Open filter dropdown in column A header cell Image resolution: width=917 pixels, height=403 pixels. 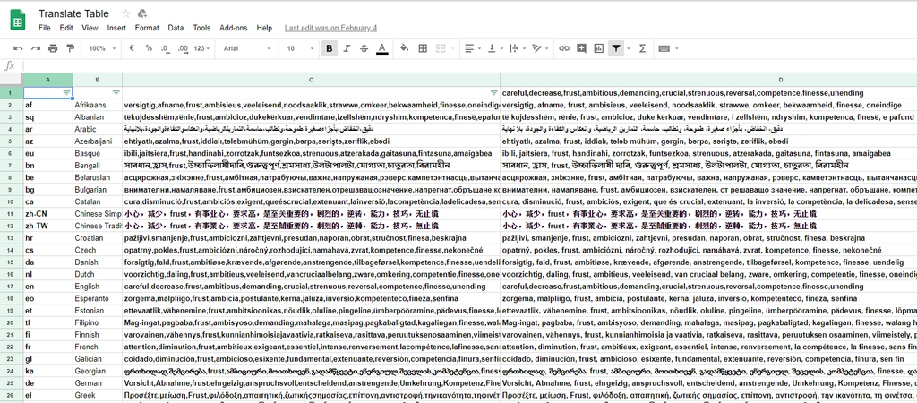pyautogui.click(x=66, y=92)
